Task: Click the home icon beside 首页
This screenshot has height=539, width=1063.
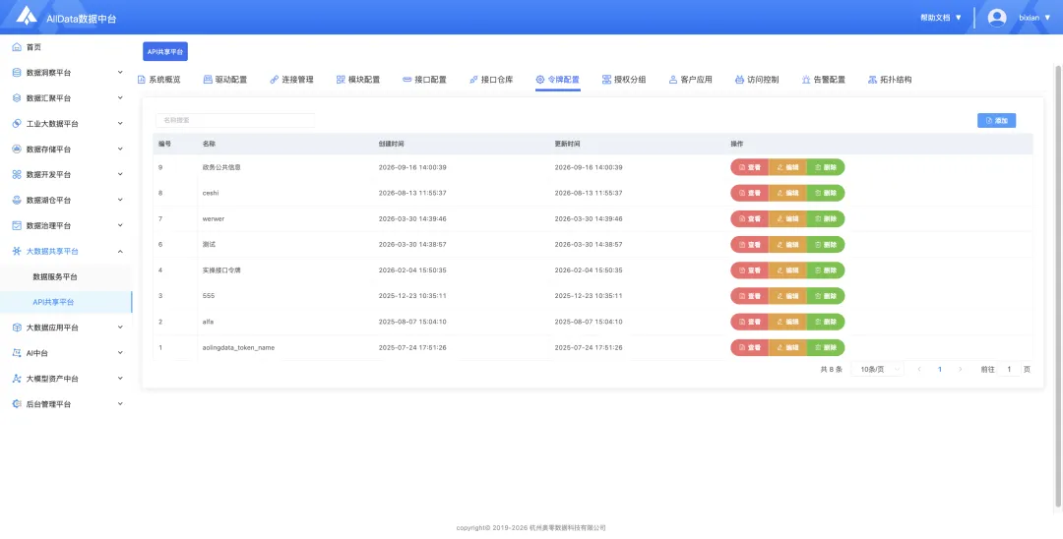Action: pos(17,47)
